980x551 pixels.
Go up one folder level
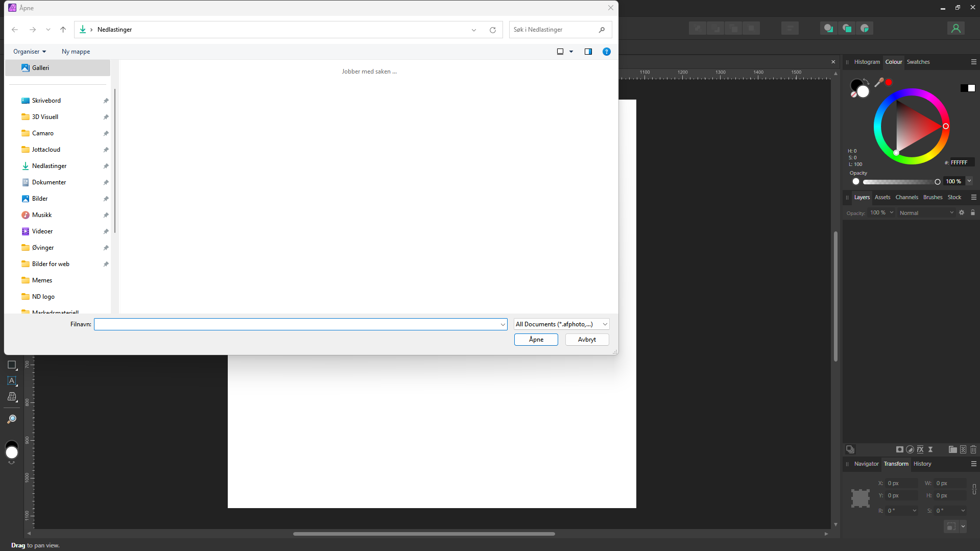pyautogui.click(x=63, y=30)
